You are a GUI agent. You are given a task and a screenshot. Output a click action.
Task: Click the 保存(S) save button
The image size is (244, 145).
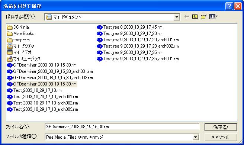[221, 127]
